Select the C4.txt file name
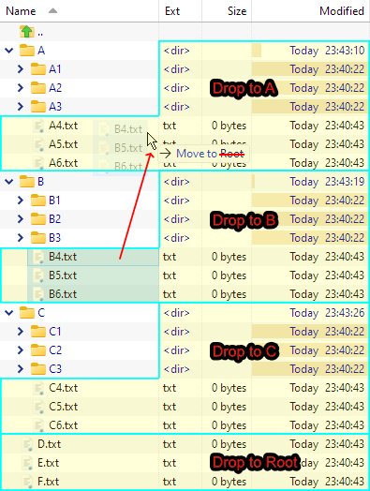 (64, 388)
